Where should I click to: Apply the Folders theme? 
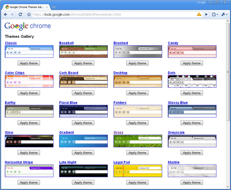[137, 123]
